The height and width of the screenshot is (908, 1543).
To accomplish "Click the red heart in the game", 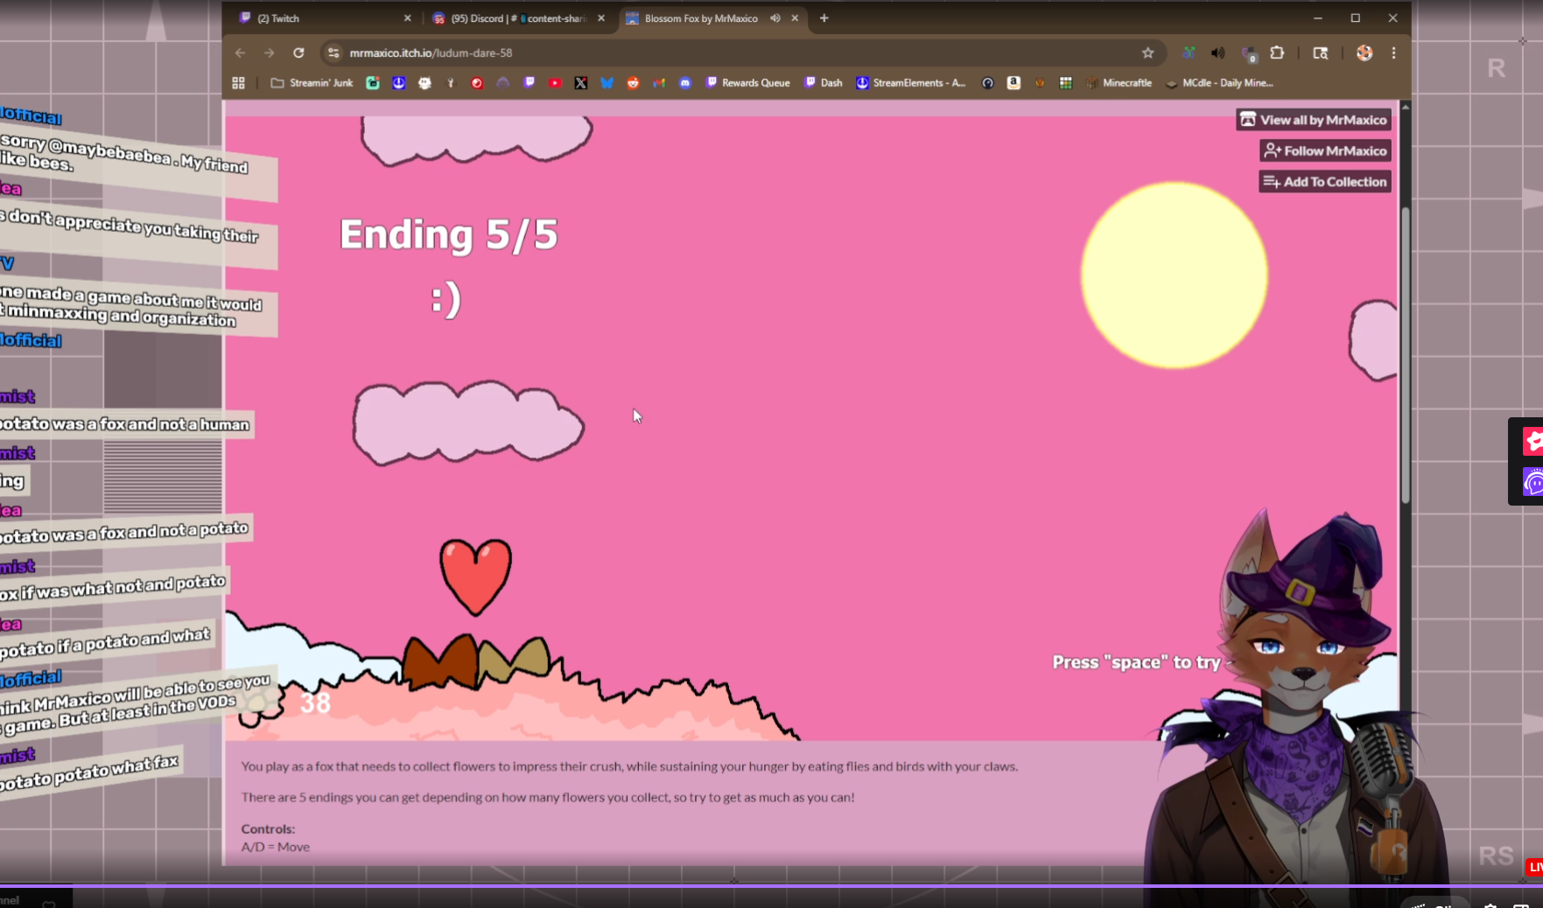I will pos(475,577).
